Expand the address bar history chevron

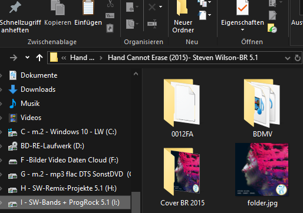click(288, 58)
